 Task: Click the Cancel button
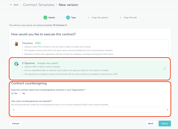[x=16, y=124]
